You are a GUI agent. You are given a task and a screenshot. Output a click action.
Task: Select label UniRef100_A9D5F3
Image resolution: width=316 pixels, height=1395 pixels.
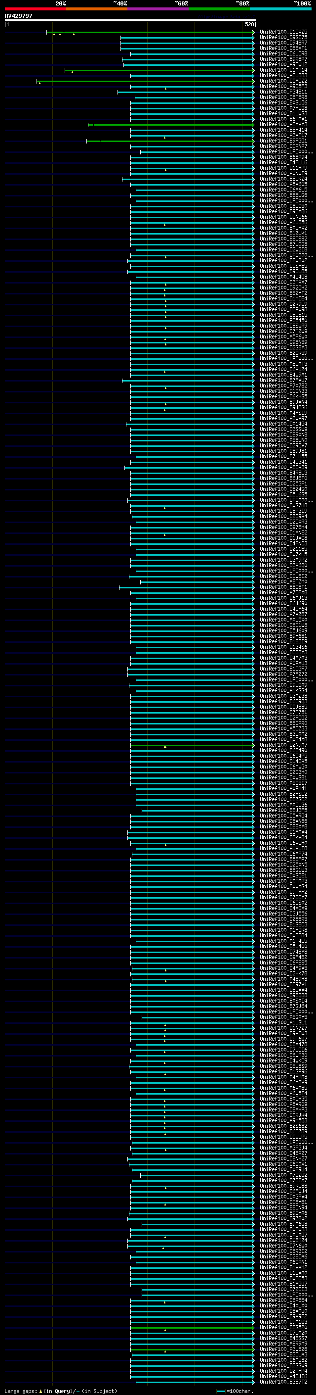(283, 87)
